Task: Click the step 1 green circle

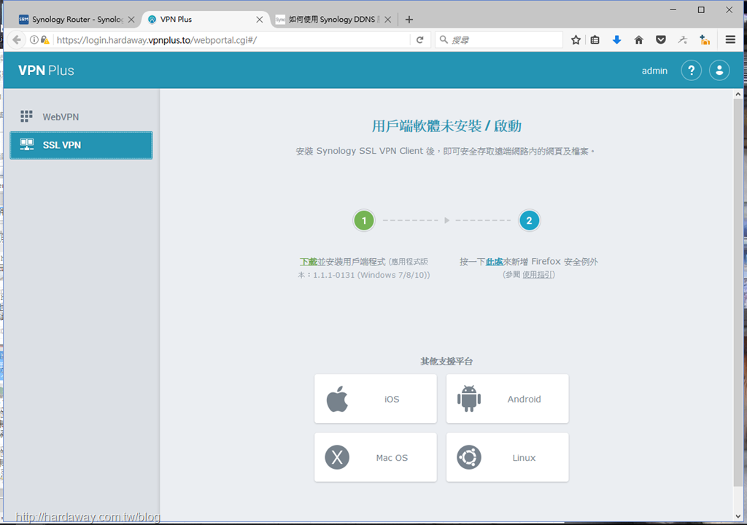Action: 364,221
